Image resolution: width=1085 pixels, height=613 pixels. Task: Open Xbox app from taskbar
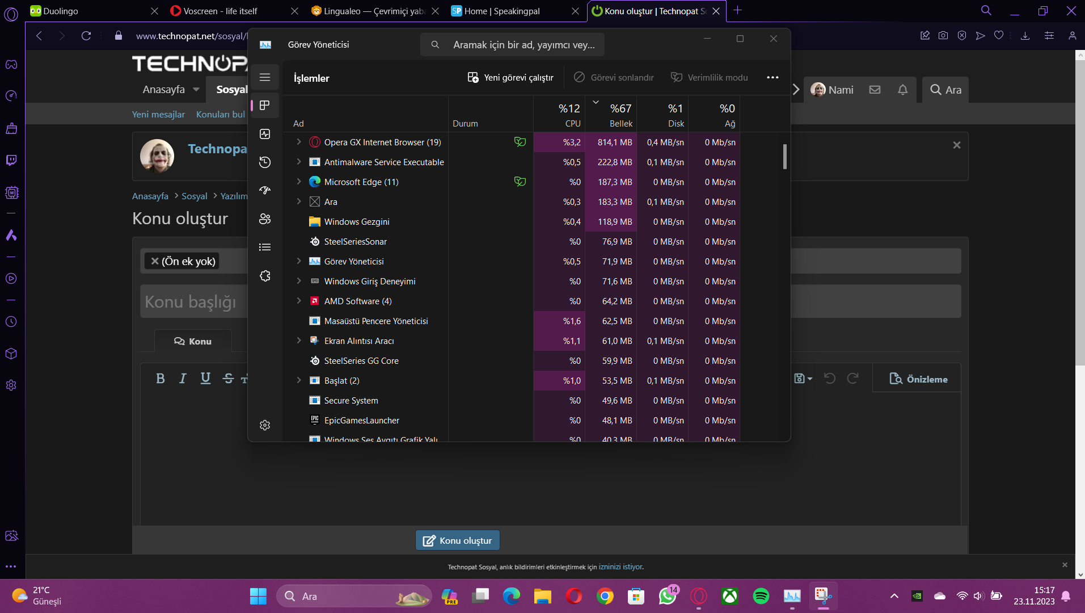tap(729, 596)
